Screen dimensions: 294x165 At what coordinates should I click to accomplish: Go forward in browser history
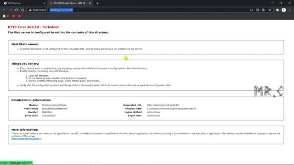click(10, 10)
